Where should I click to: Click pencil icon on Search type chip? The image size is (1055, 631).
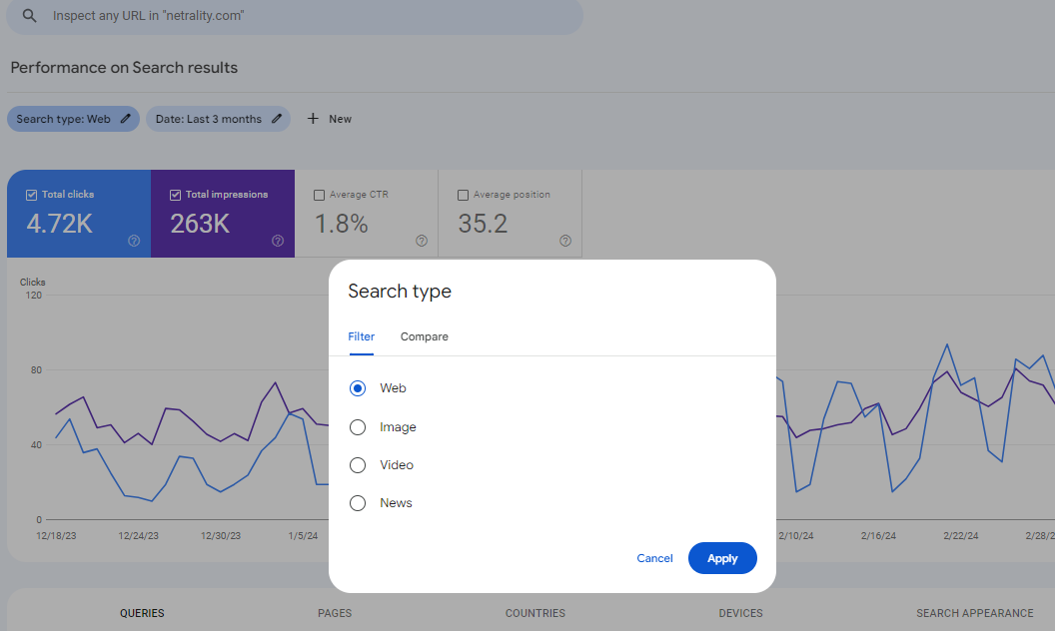[125, 119]
